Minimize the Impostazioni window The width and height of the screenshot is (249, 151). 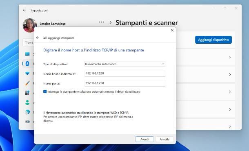(x=214, y=8)
